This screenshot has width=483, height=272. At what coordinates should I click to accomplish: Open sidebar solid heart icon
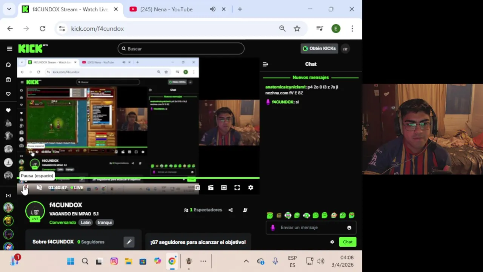point(8,110)
